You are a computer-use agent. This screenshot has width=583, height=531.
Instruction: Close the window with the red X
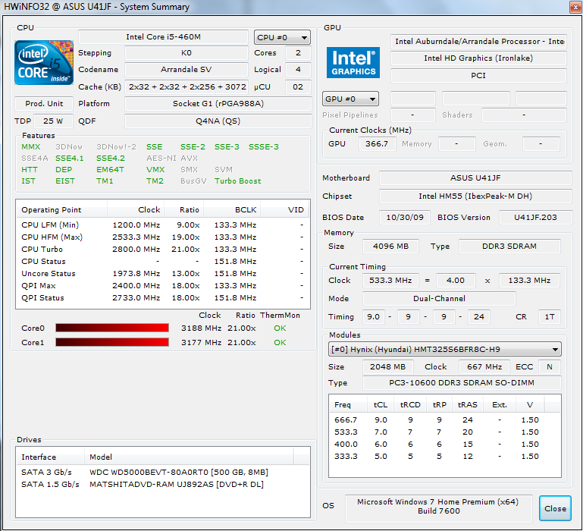[575, 7]
